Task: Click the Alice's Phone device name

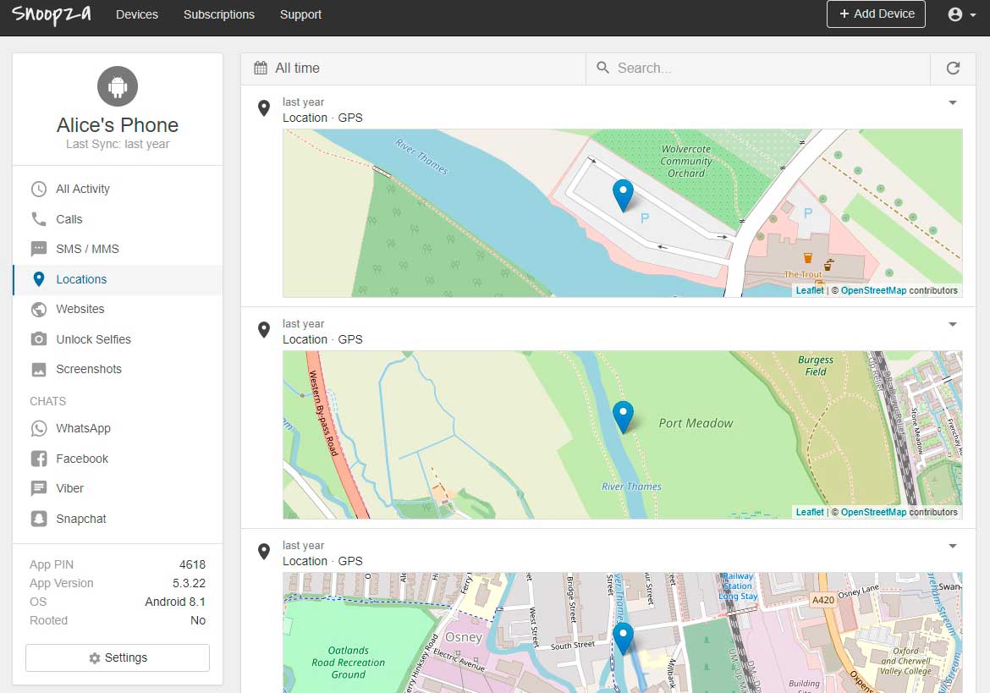Action: click(118, 125)
